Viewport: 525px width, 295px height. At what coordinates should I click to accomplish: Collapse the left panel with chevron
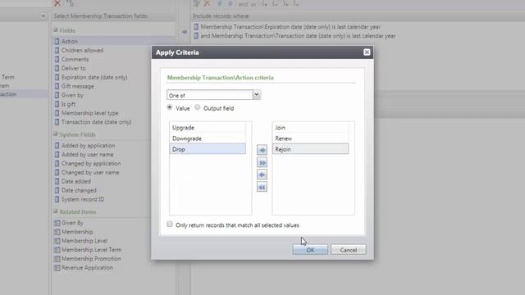click(x=43, y=16)
